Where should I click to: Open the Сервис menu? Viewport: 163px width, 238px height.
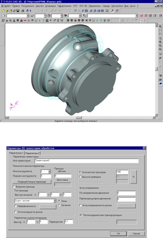point(106,6)
